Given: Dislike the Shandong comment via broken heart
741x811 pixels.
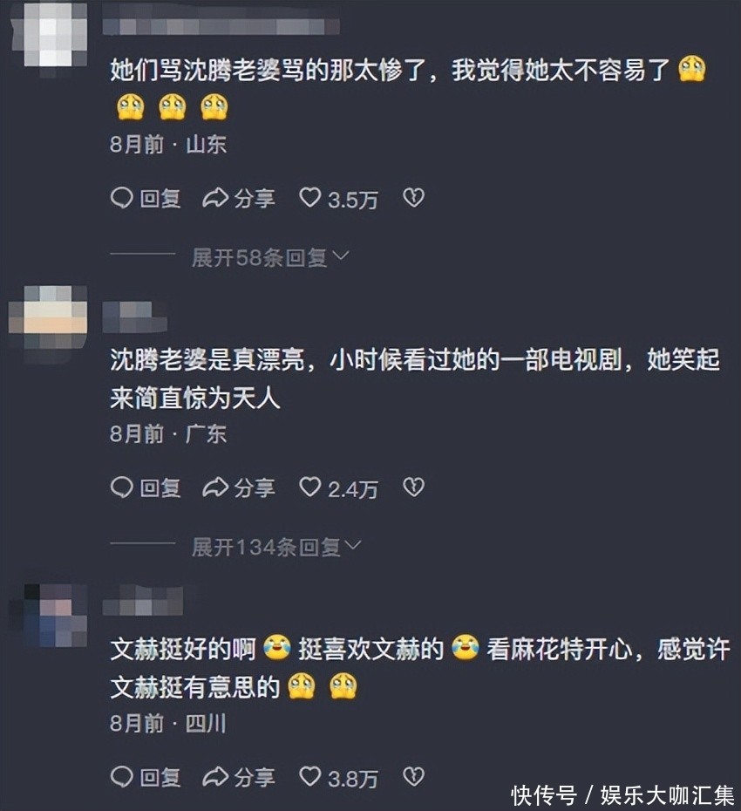Looking at the screenshot, I should coord(414,198).
